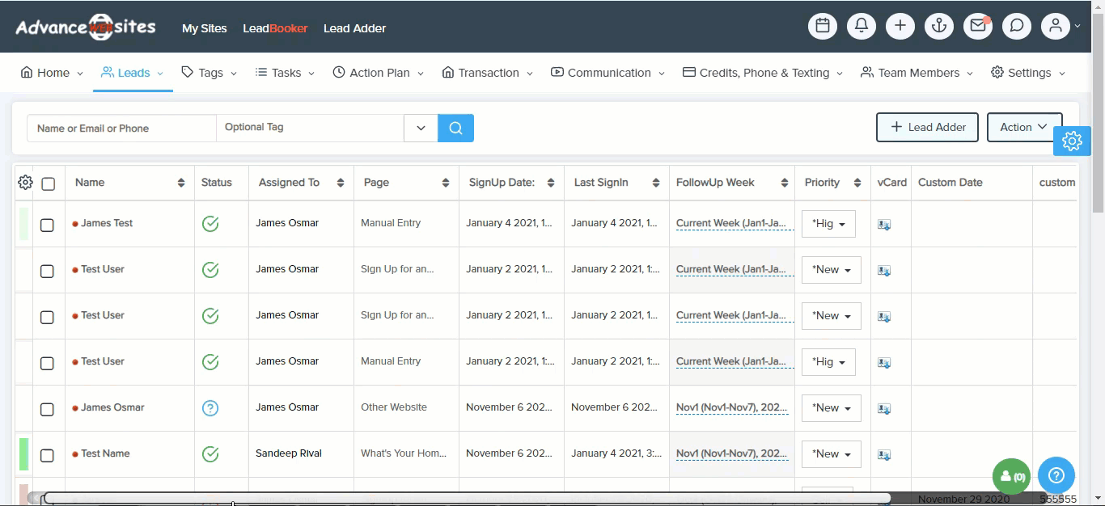1105x506 pixels.
Task: Click the blue search magnifier button
Action: tap(455, 128)
